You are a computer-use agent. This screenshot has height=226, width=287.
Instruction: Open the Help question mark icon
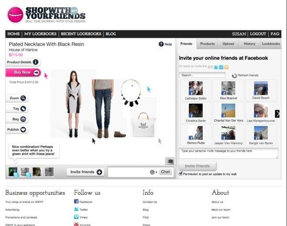[161, 44]
